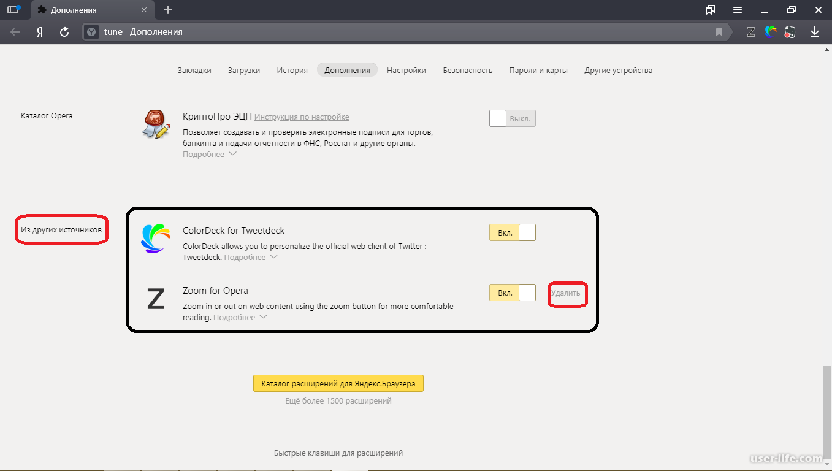This screenshot has height=471, width=832.
Task: Open bookmarks panel icon in title bar
Action: [x=711, y=10]
